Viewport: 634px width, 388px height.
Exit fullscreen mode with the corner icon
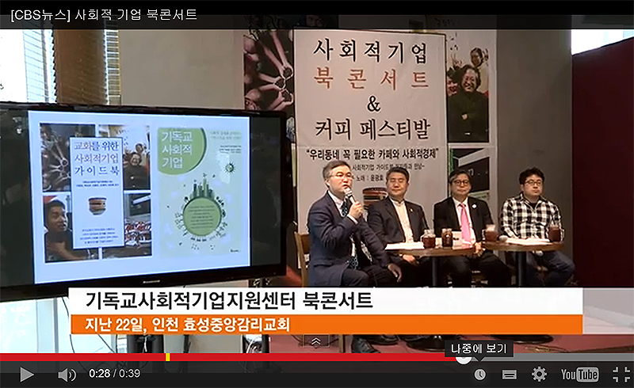tap(621, 375)
